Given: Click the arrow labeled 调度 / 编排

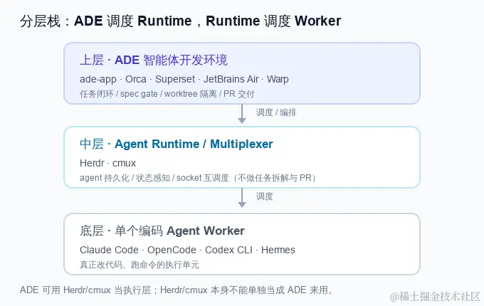Looking at the screenshot, I should pyautogui.click(x=242, y=114).
